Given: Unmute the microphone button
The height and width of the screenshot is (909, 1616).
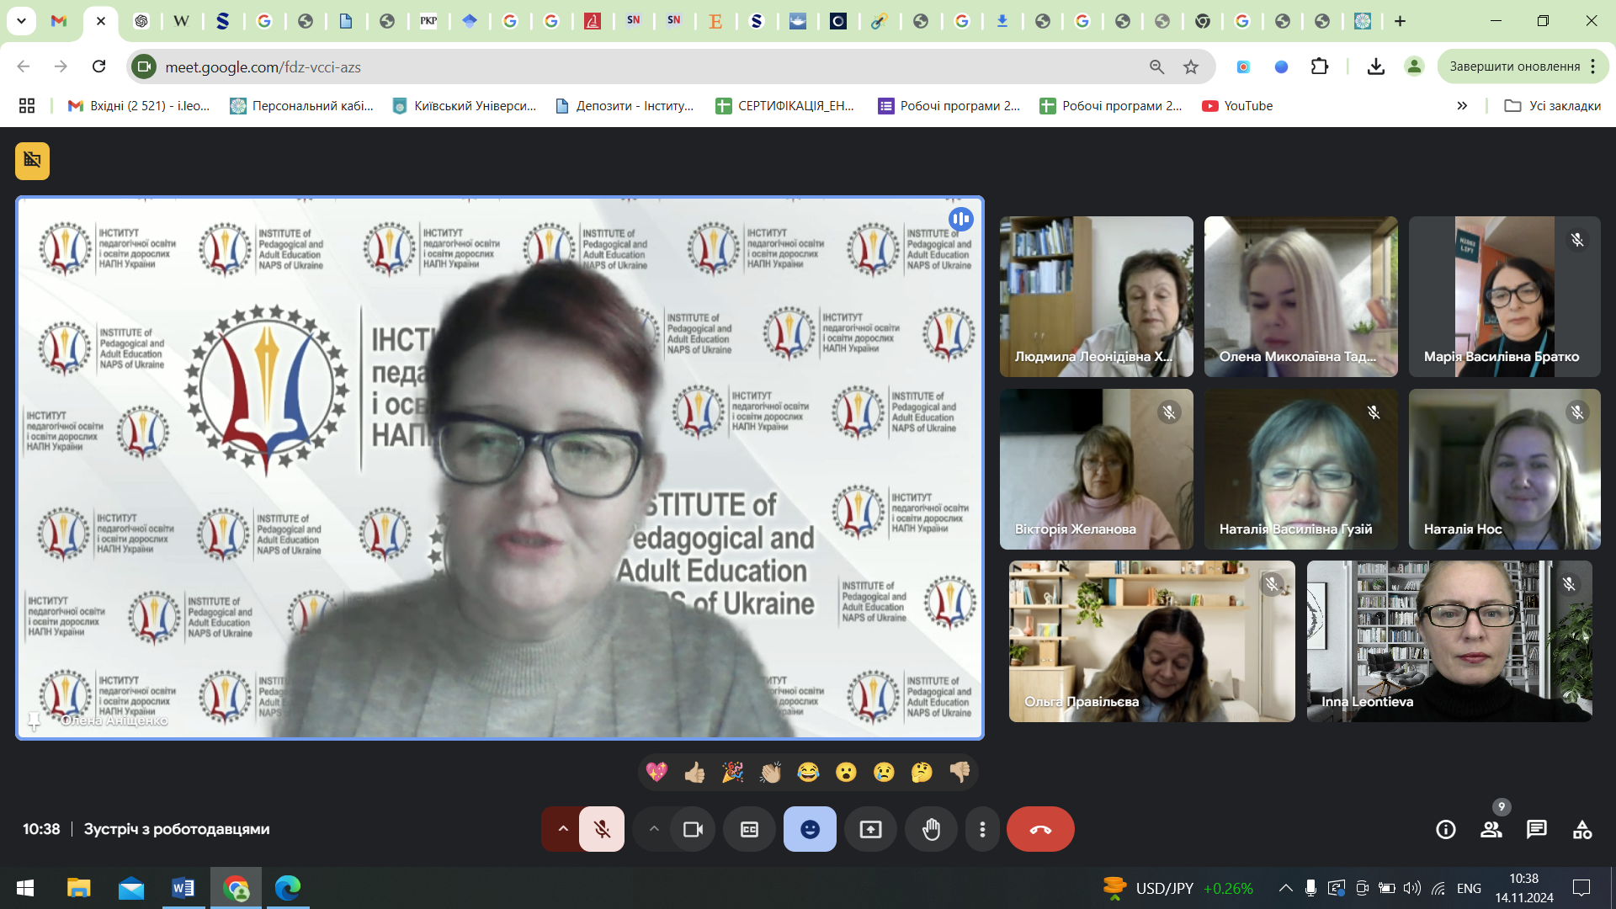Looking at the screenshot, I should click(602, 829).
